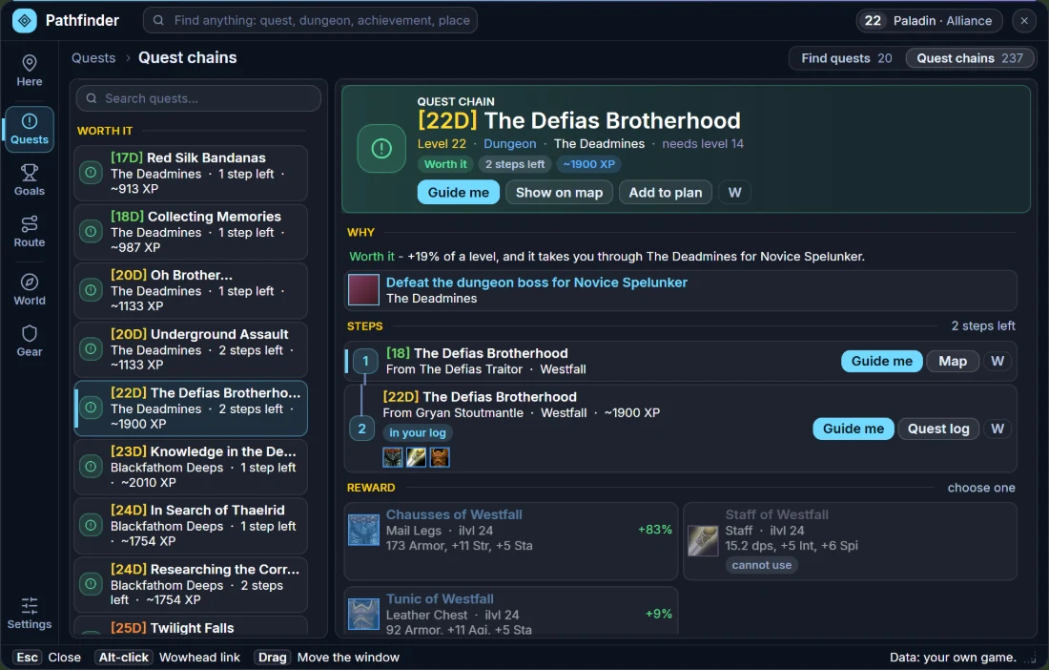Viewport: 1049px width, 670px height.
Task: Click In Search of Thaelrid quest icon
Action: [91, 526]
